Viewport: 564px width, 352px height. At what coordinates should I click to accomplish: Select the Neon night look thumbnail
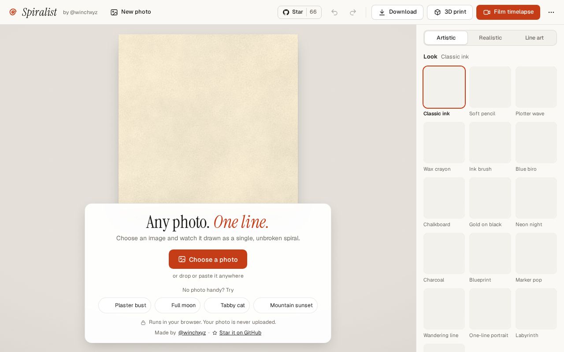536,198
